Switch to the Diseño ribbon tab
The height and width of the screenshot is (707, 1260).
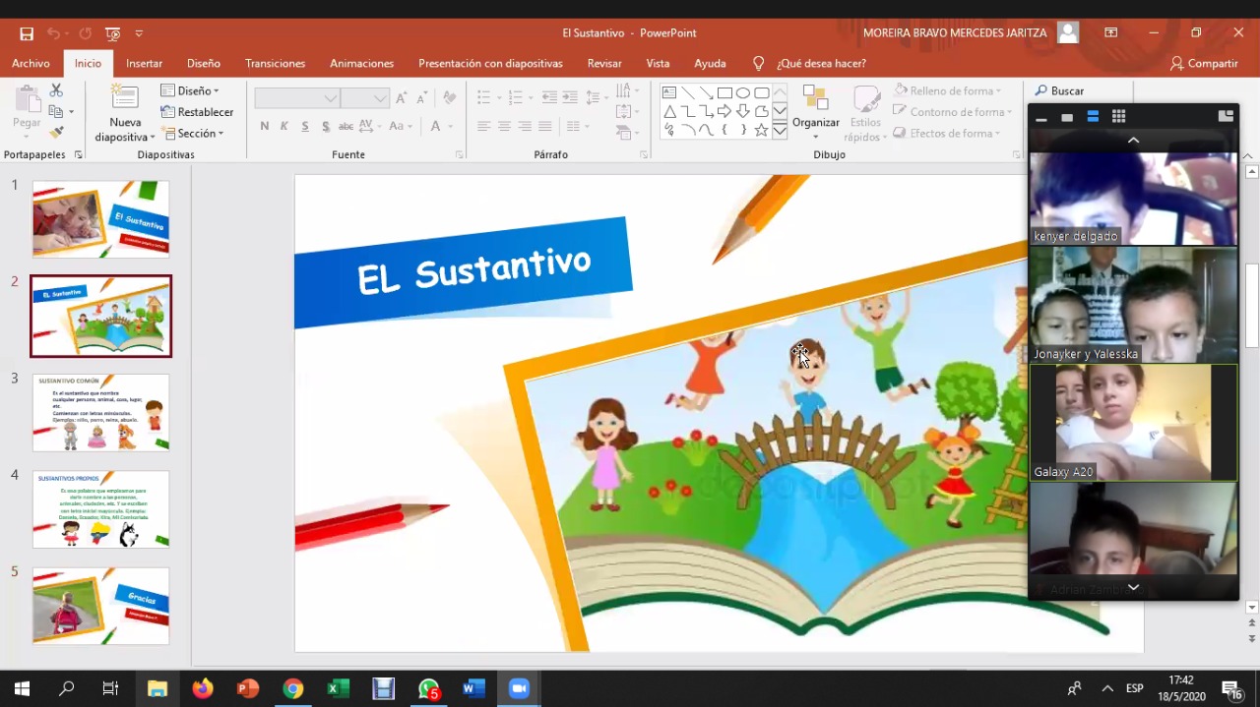[x=204, y=63]
